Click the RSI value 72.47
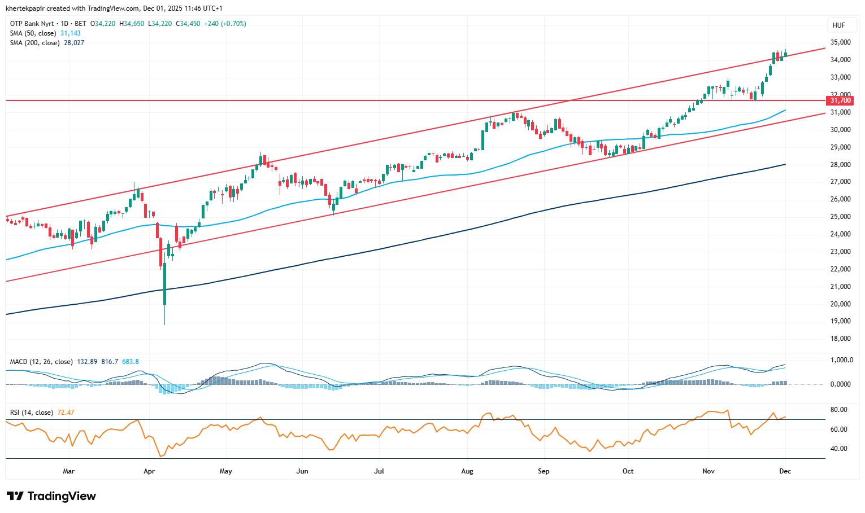The height and width of the screenshot is (513, 865). 66,413
